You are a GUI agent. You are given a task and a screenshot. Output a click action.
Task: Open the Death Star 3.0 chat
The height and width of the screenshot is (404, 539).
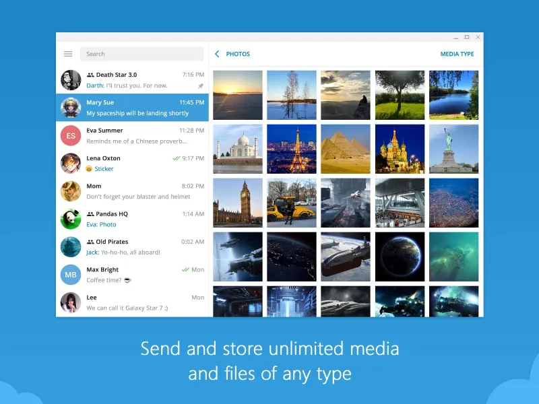click(x=132, y=80)
